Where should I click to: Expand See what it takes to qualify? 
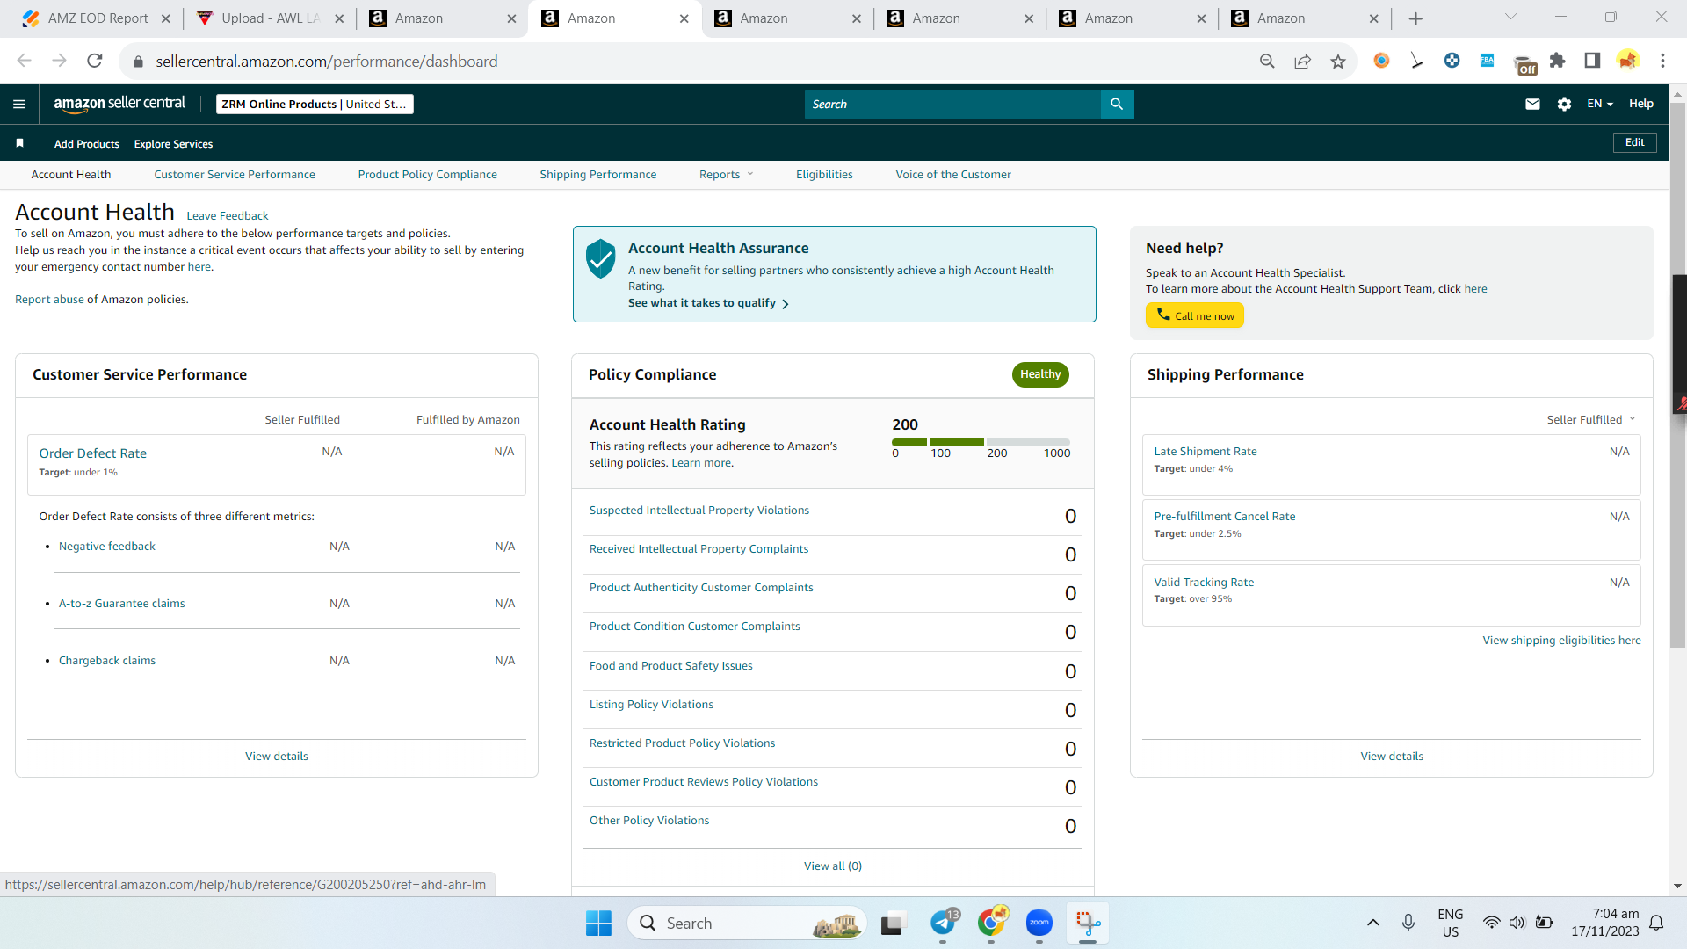pos(708,303)
